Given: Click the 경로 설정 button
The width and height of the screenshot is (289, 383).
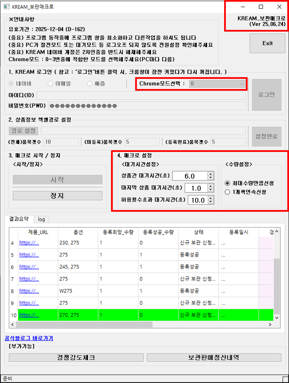Looking at the screenshot, I should click(x=23, y=131).
